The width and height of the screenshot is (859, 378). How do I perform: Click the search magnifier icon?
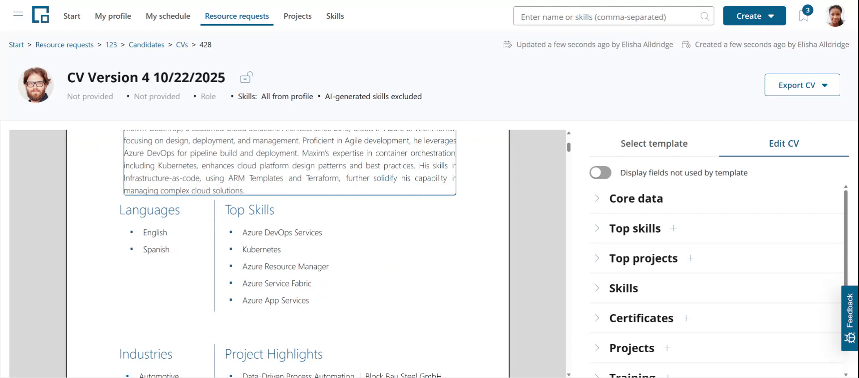tap(705, 17)
